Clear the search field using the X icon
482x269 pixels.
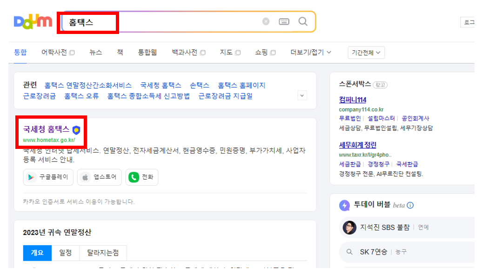(265, 20)
